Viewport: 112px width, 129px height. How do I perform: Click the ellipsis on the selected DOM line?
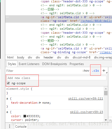[7, 17]
